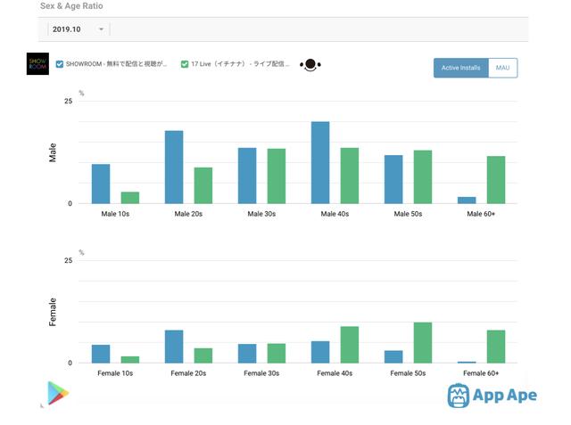The height and width of the screenshot is (425, 571).
Task: Uncheck the 17 Live app checkbox
Action: pos(185,64)
